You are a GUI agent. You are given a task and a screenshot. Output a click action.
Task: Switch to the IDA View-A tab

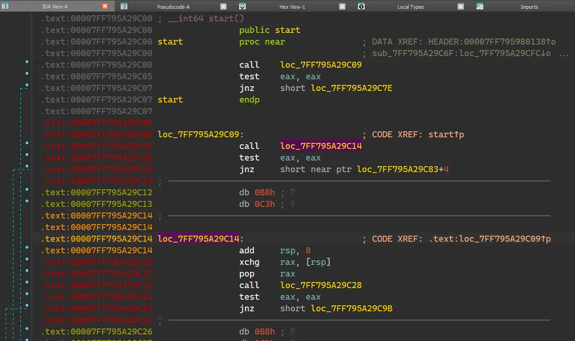point(55,7)
